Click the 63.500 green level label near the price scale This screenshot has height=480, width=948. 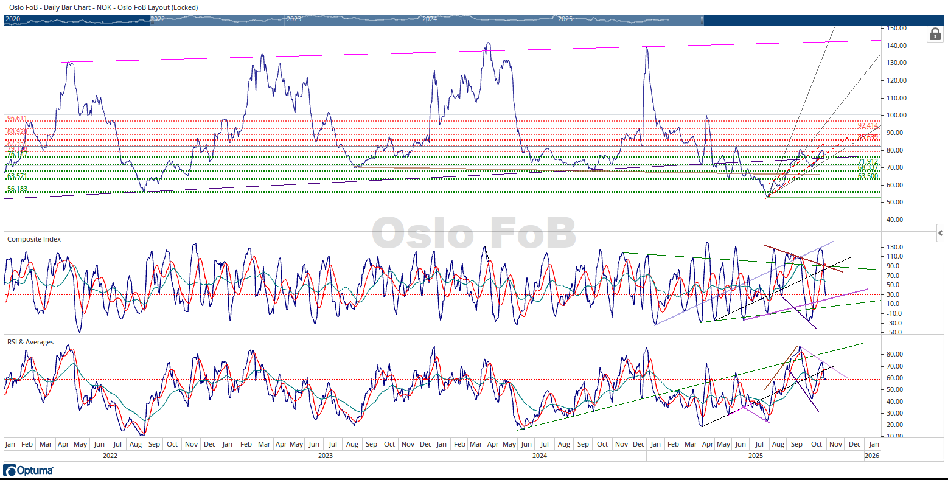[x=868, y=176]
